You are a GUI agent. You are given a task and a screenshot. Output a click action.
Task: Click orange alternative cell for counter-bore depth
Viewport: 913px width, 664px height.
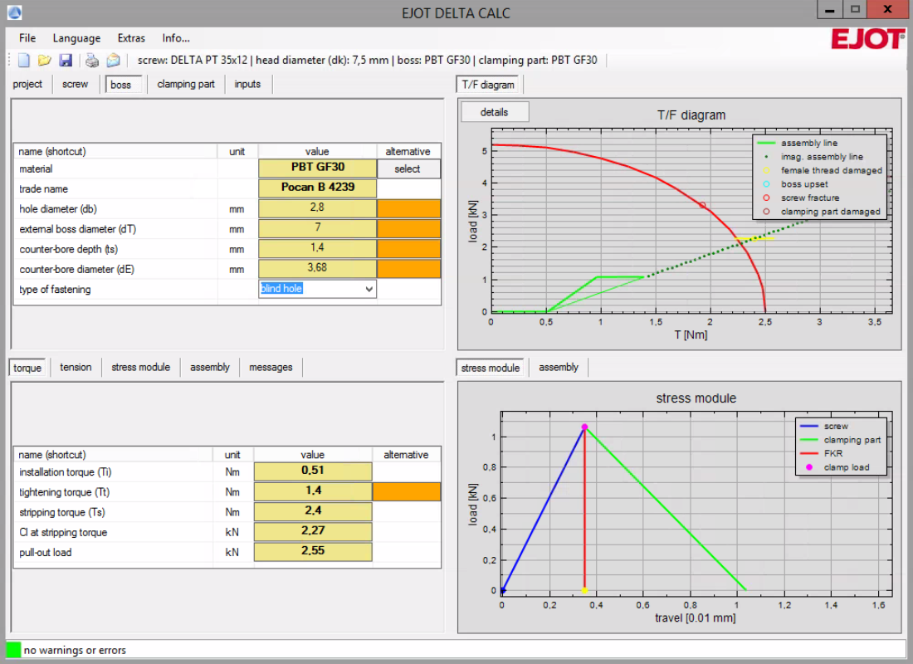(x=408, y=249)
